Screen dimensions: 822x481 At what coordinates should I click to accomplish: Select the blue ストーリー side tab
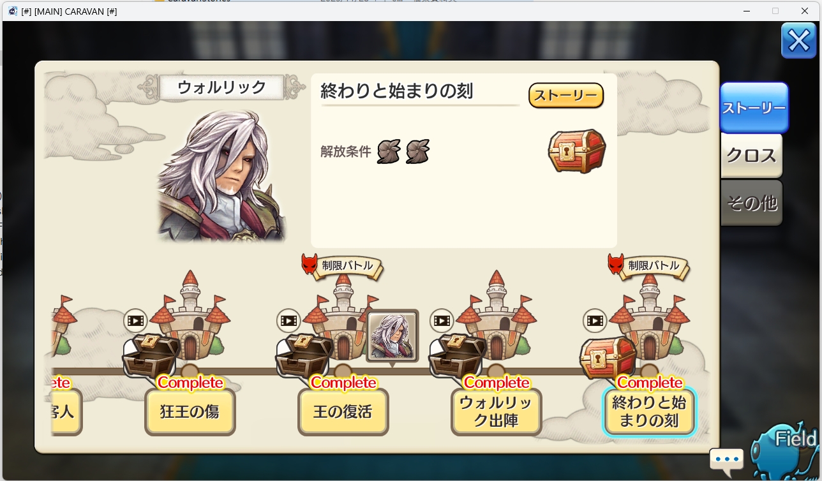tap(754, 108)
